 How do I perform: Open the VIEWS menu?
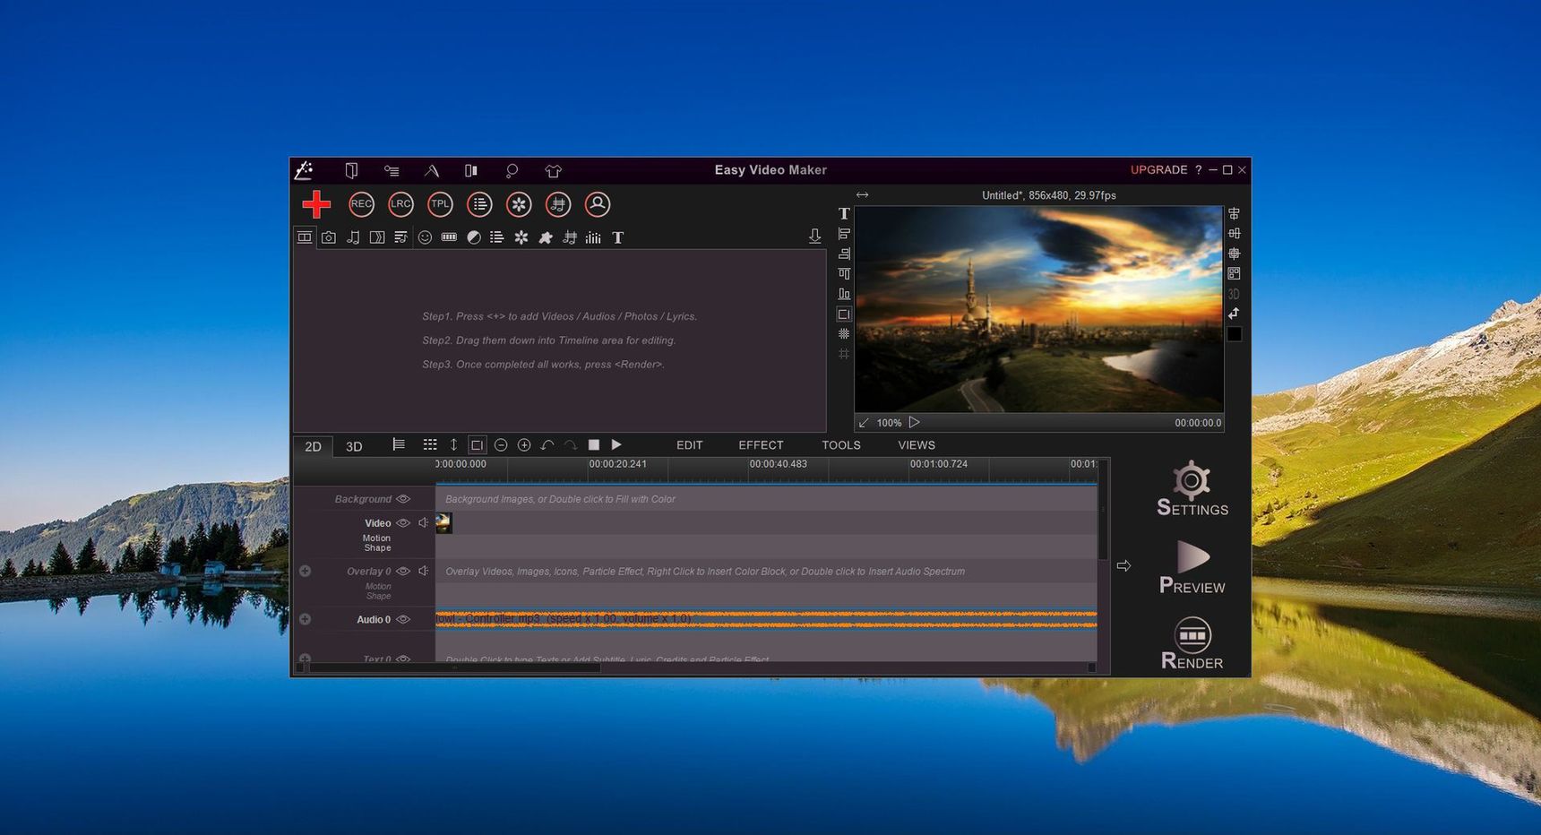point(917,445)
